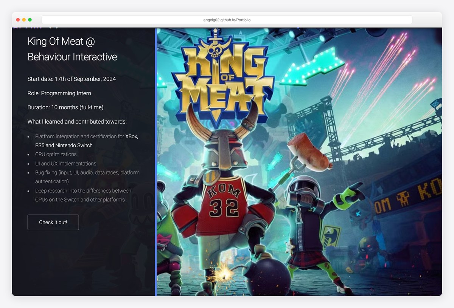Select the 'Start date: 17th of September, 2024' line
Image resolution: width=454 pixels, height=308 pixels.
72,79
